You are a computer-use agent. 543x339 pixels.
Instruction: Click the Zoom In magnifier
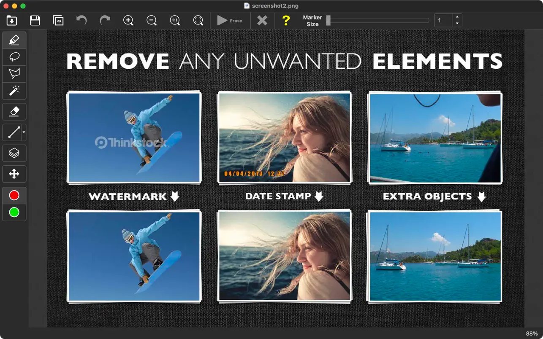(x=128, y=20)
